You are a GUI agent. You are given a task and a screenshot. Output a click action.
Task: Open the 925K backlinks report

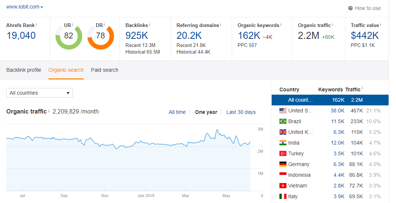pos(137,35)
